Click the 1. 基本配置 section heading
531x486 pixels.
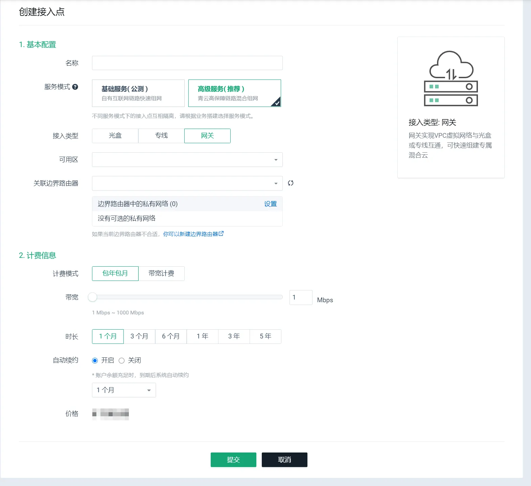click(38, 45)
